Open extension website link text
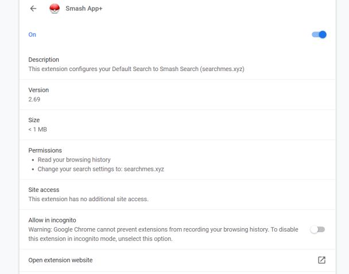 [60, 260]
